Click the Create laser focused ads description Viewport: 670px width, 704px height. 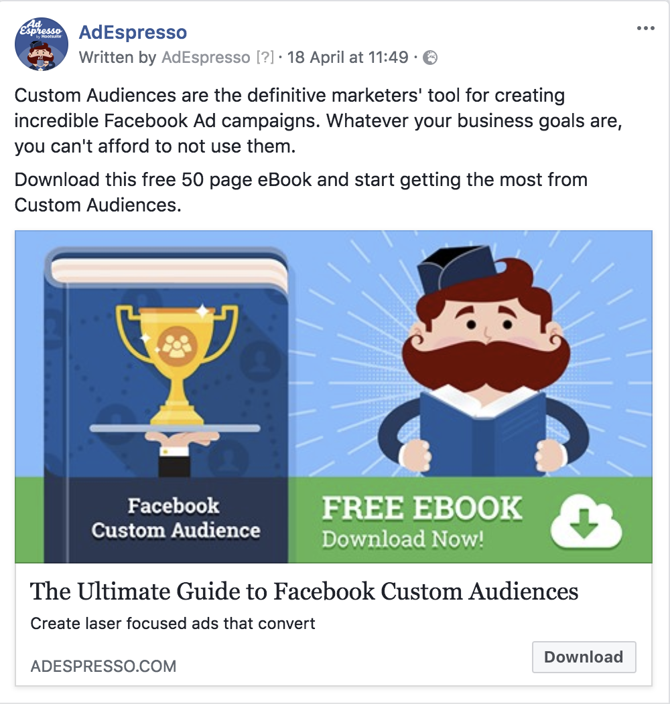[173, 623]
